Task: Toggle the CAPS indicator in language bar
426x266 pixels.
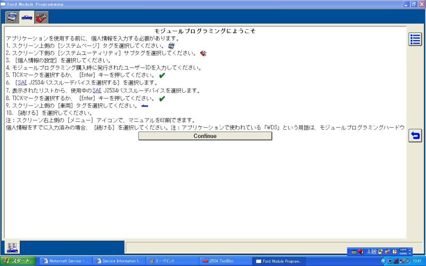Action: (403, 250)
